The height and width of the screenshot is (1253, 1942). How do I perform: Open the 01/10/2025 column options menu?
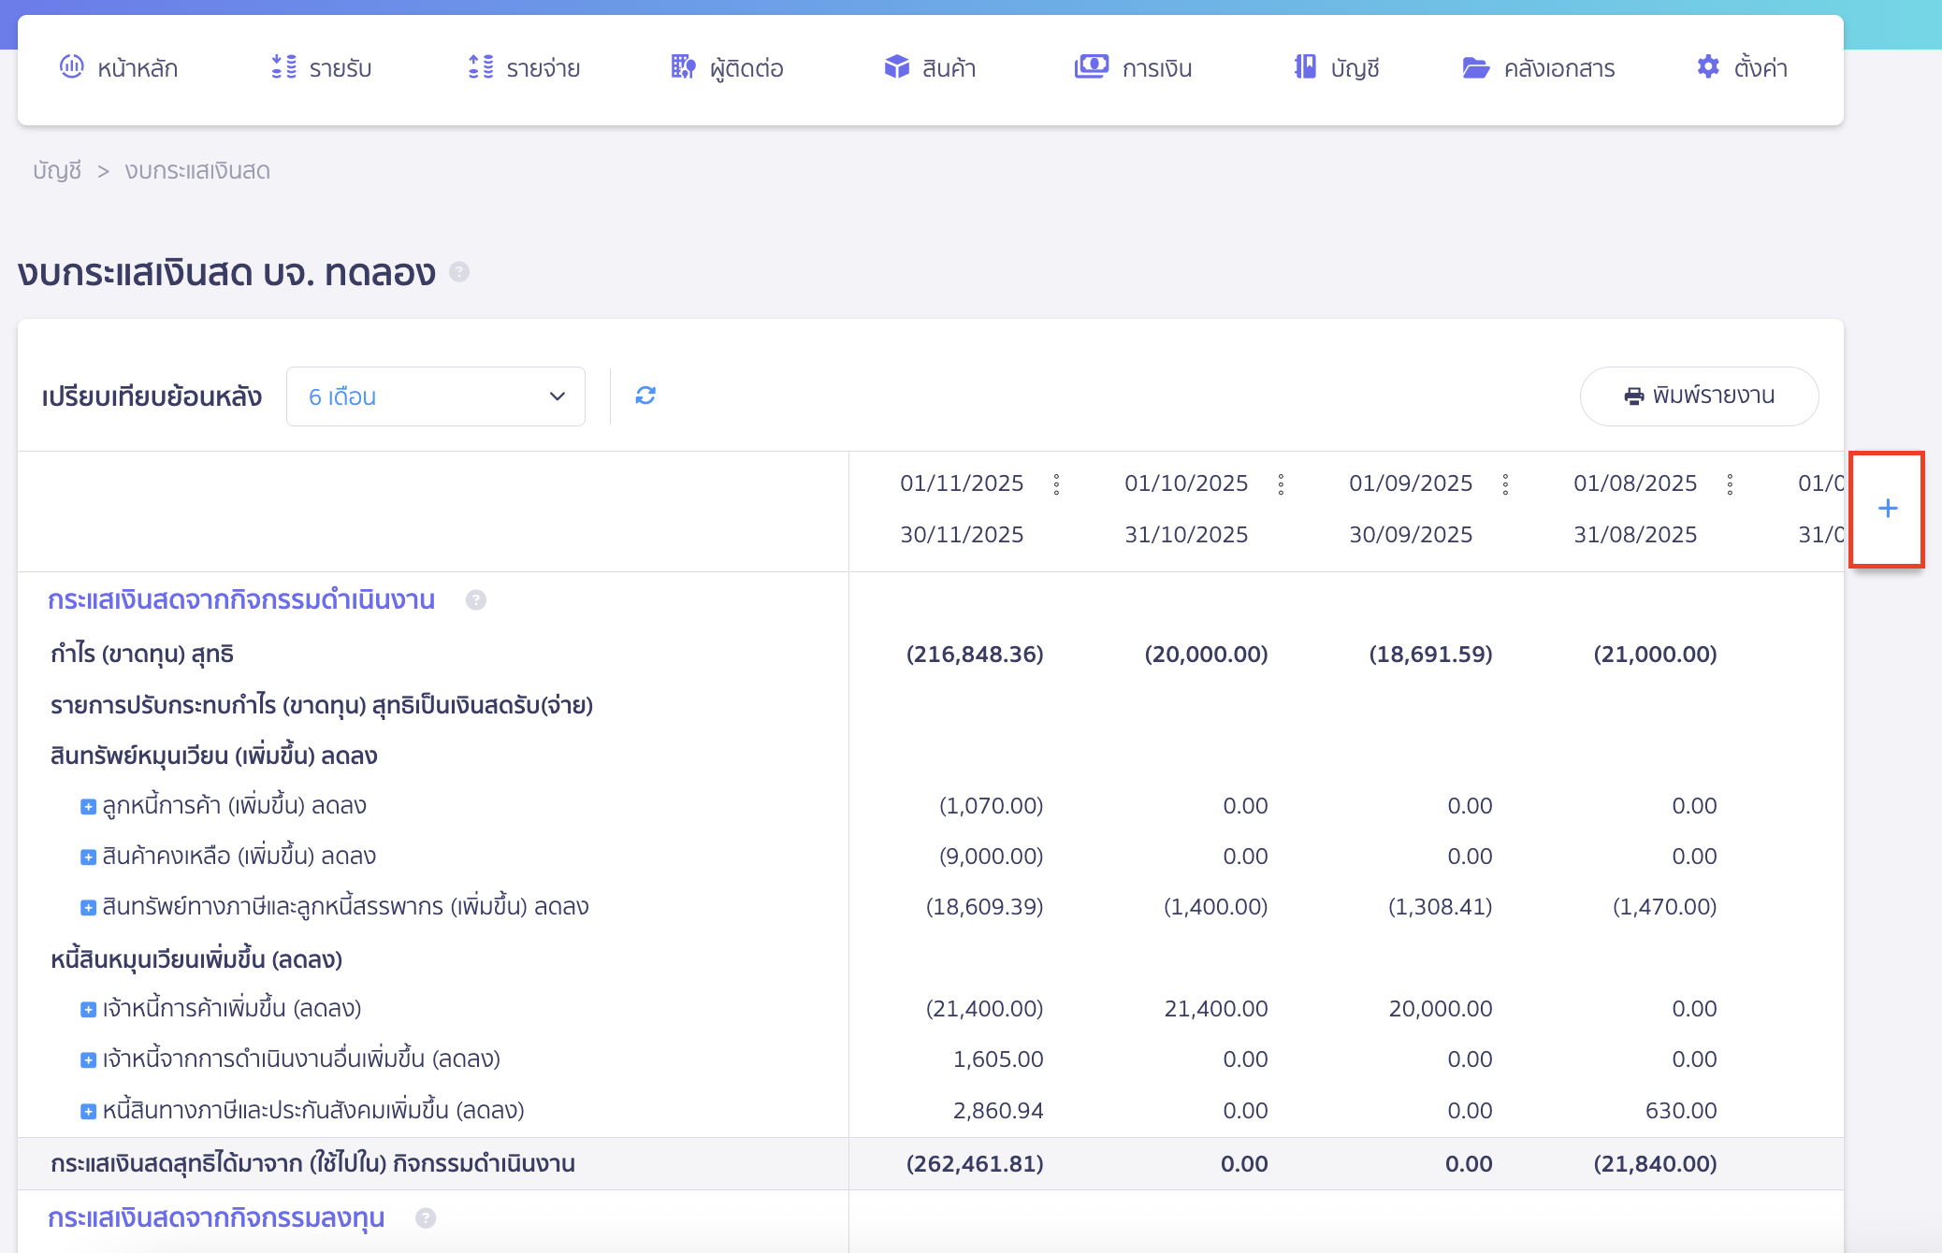(x=1282, y=484)
